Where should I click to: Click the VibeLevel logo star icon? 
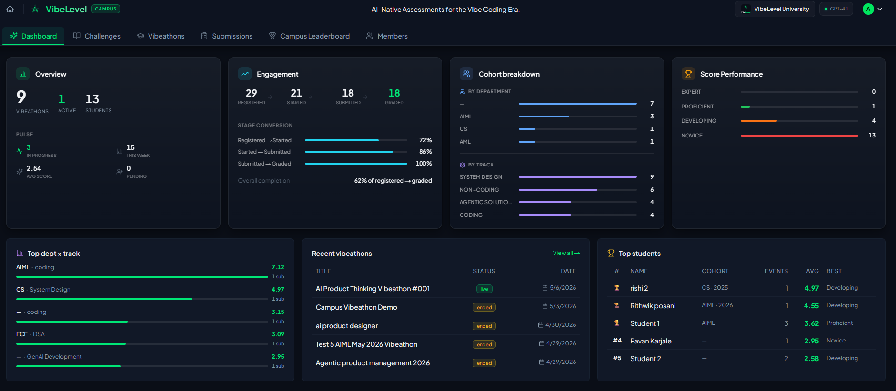(35, 9)
